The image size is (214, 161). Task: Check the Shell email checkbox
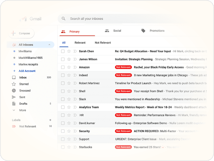pos(63,91)
